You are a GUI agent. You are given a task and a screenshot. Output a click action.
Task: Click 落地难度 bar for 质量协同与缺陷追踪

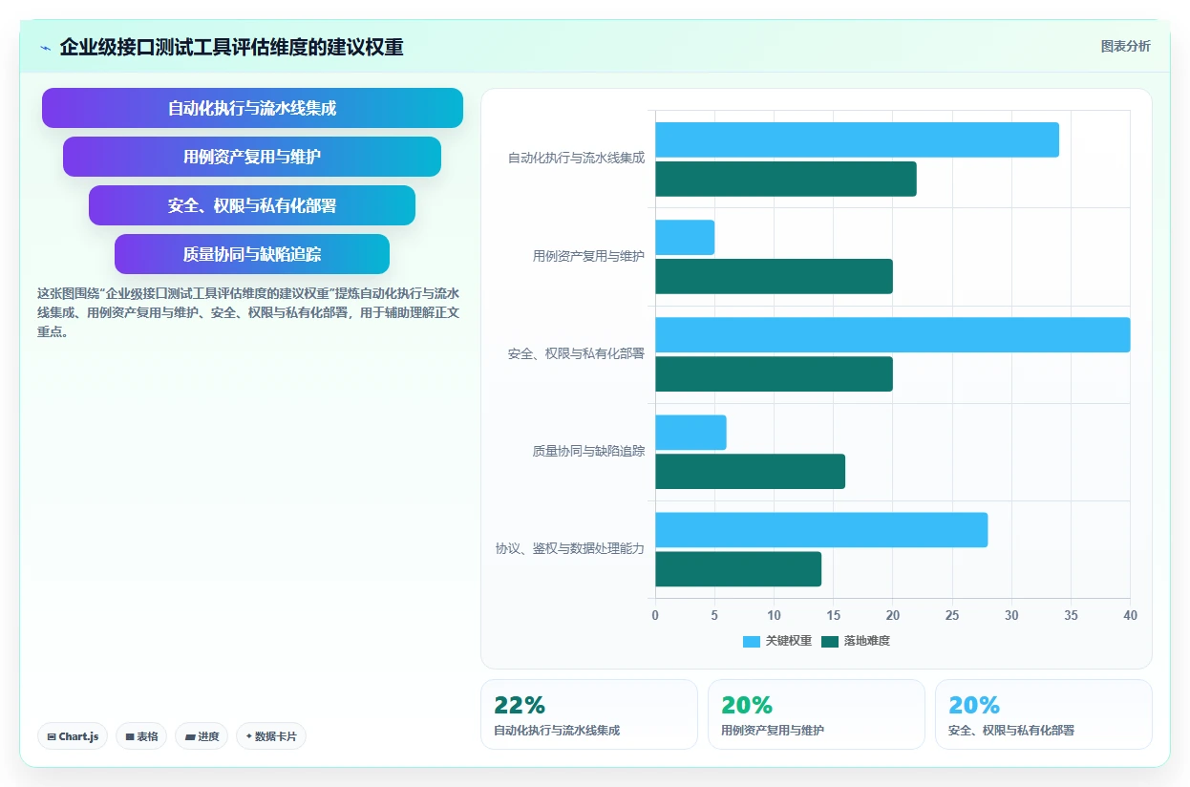coord(750,472)
